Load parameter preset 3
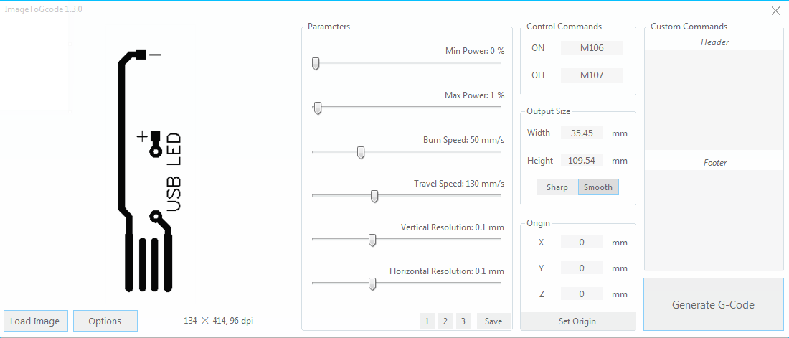 tap(464, 321)
